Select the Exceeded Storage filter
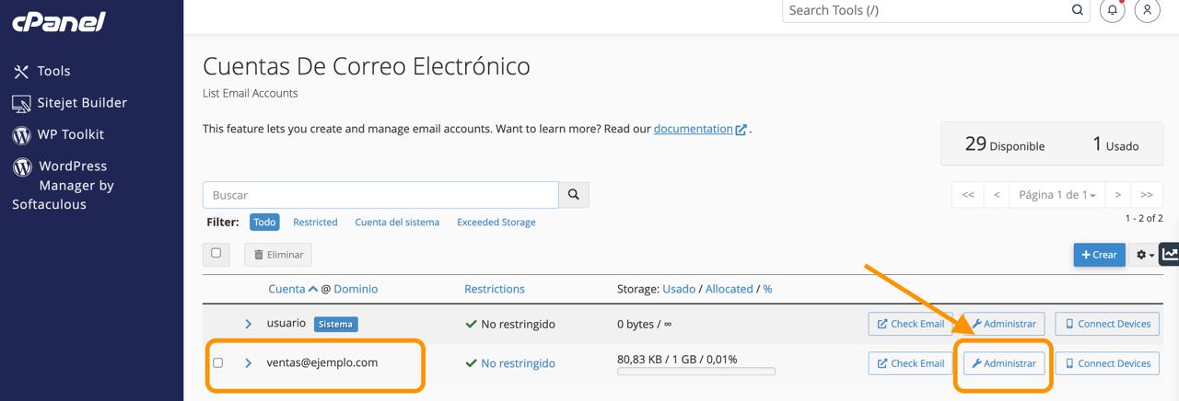Image resolution: width=1179 pixels, height=401 pixels. (x=496, y=223)
